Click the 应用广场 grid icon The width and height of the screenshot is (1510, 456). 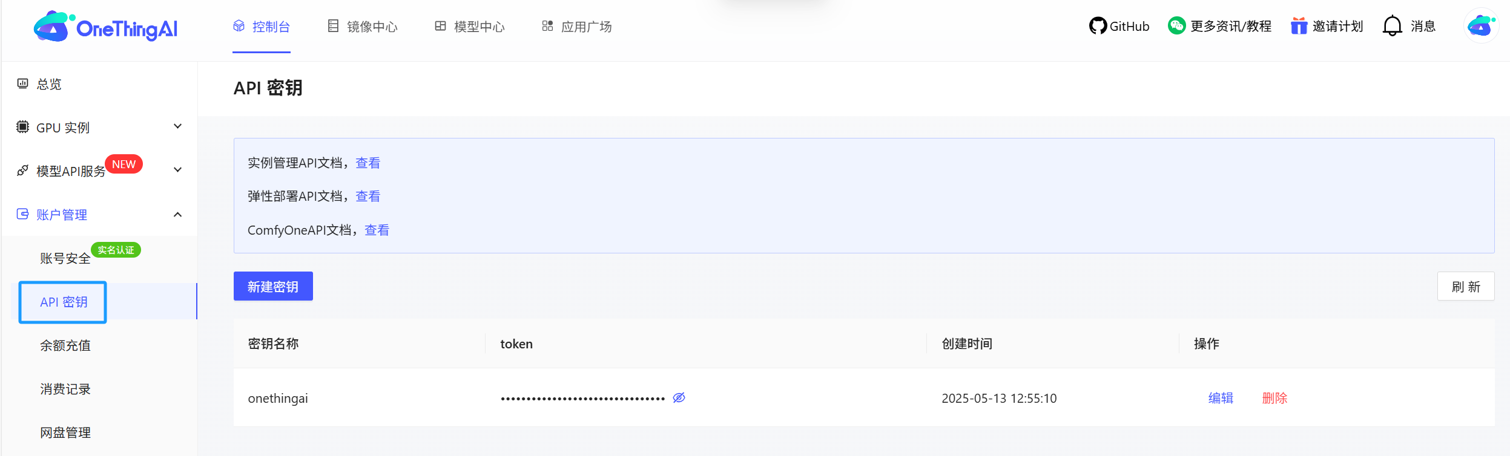click(547, 26)
